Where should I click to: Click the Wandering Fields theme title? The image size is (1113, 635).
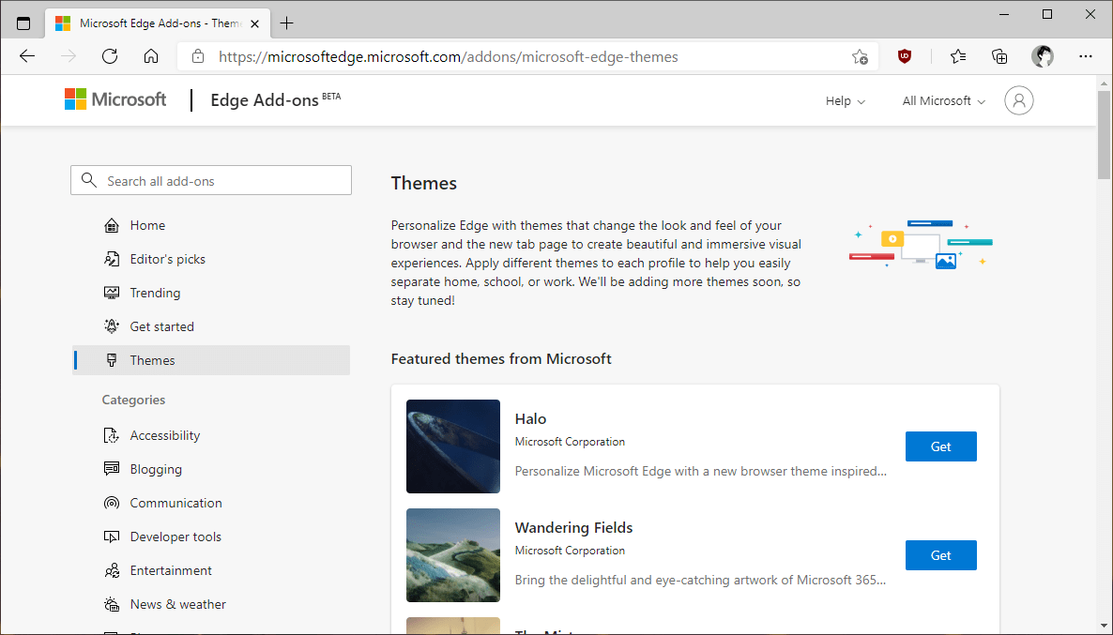(x=573, y=527)
